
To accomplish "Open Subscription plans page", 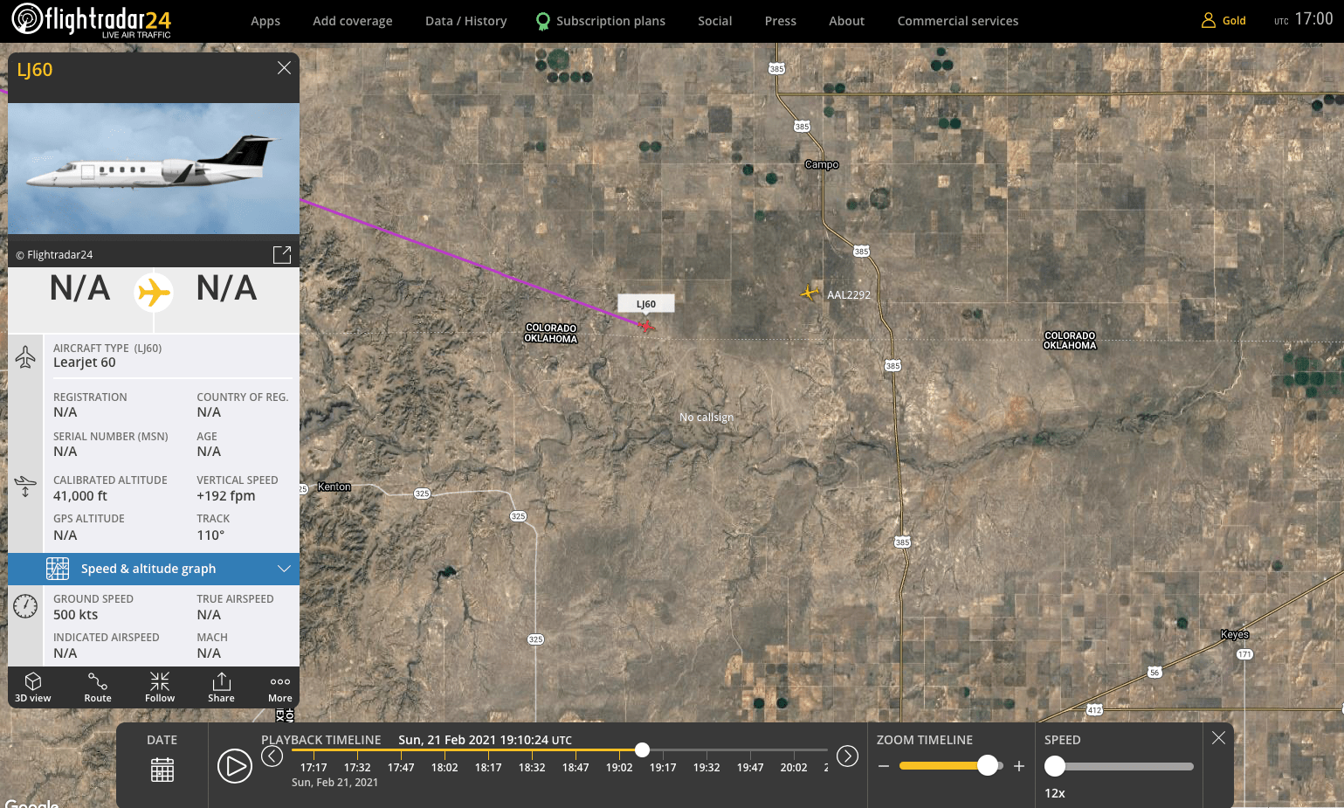I will tap(601, 21).
